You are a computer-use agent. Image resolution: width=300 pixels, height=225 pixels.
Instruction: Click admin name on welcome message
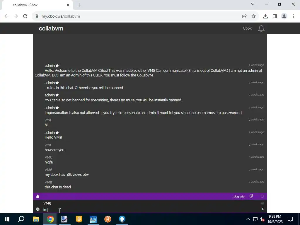tap(50, 66)
